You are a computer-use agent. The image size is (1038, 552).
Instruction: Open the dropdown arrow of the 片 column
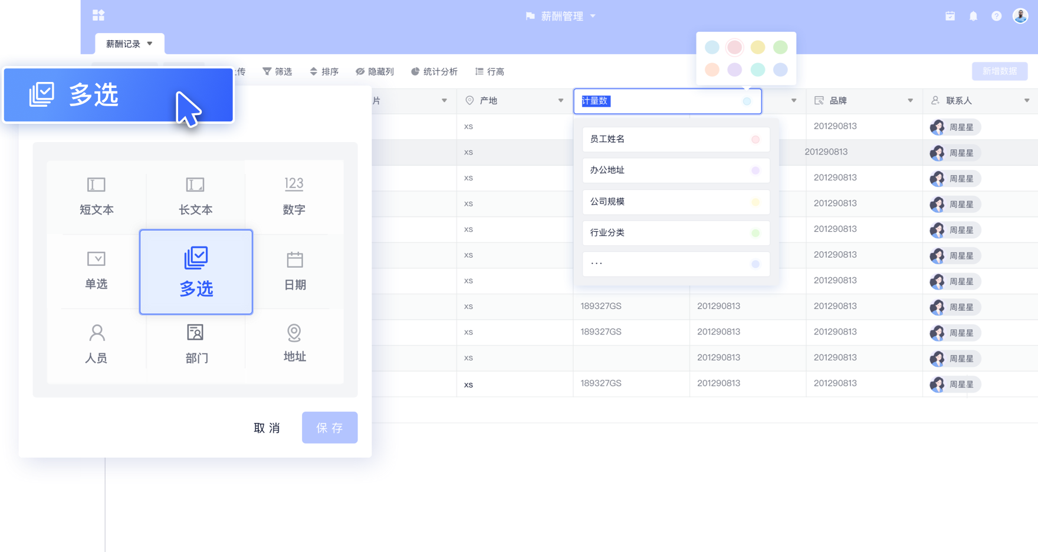444,101
